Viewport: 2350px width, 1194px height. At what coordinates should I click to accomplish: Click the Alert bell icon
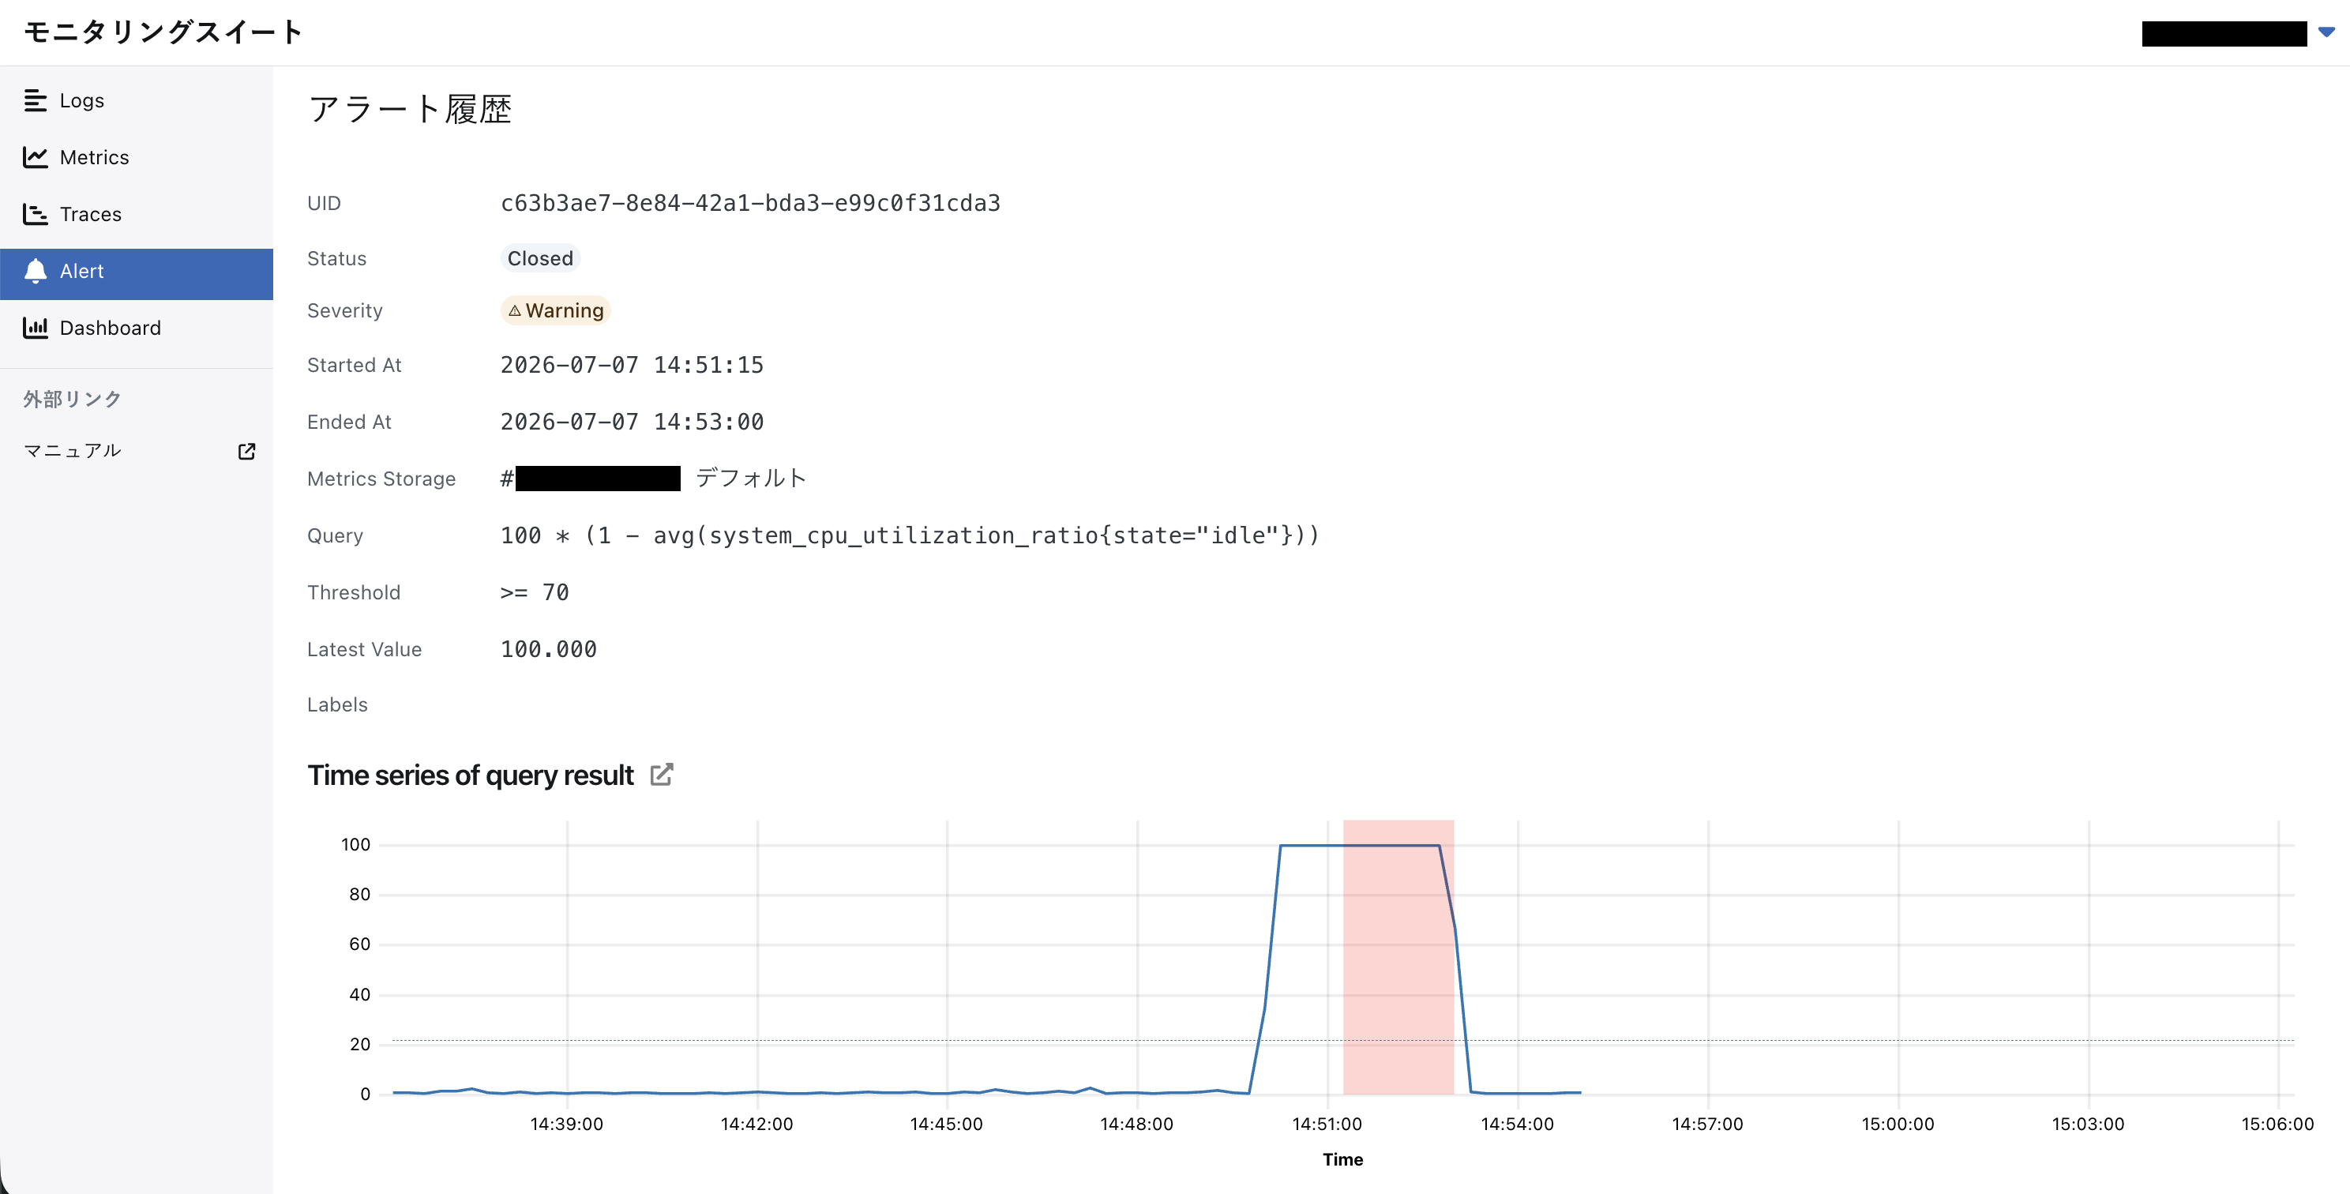coord(35,271)
